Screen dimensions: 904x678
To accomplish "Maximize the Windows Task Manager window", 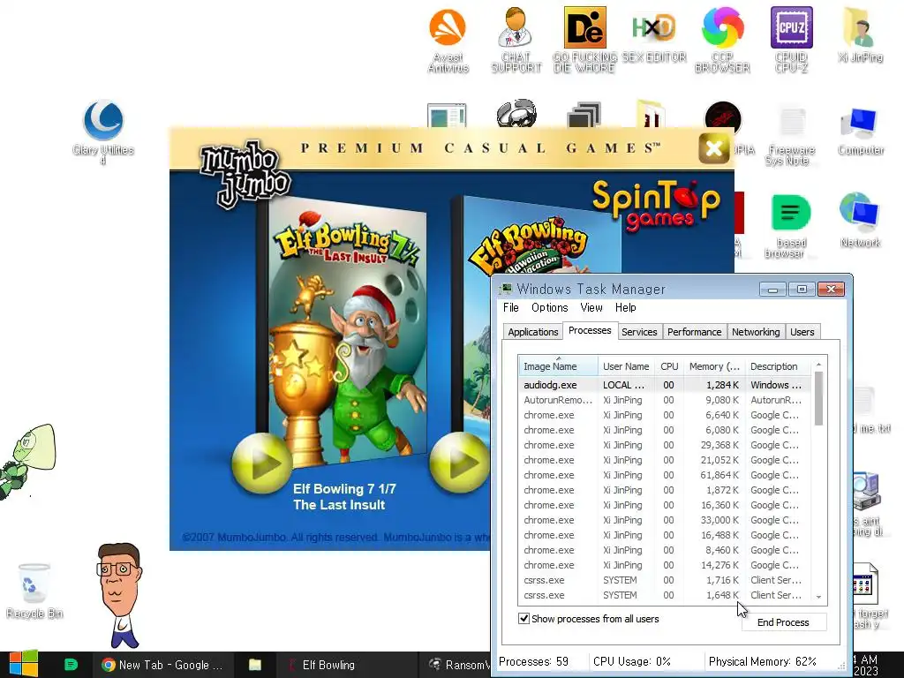I will tap(802, 289).
